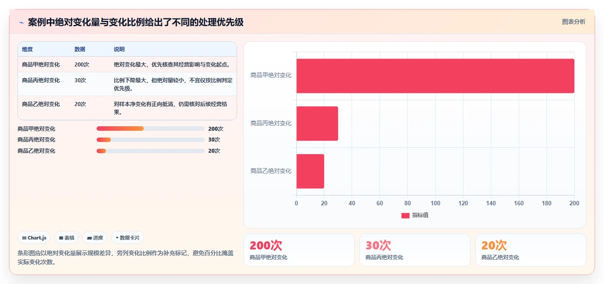Click x-axis tick label 160

click(x=519, y=204)
